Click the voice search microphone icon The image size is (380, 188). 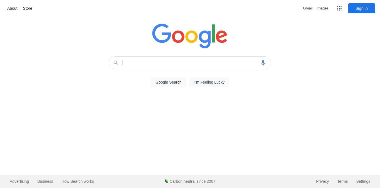coord(263,63)
